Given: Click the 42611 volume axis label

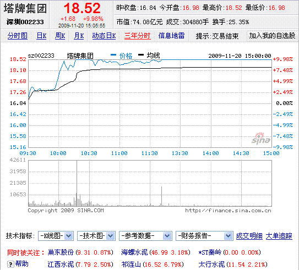Looking at the screenshot, I should tap(18, 160).
